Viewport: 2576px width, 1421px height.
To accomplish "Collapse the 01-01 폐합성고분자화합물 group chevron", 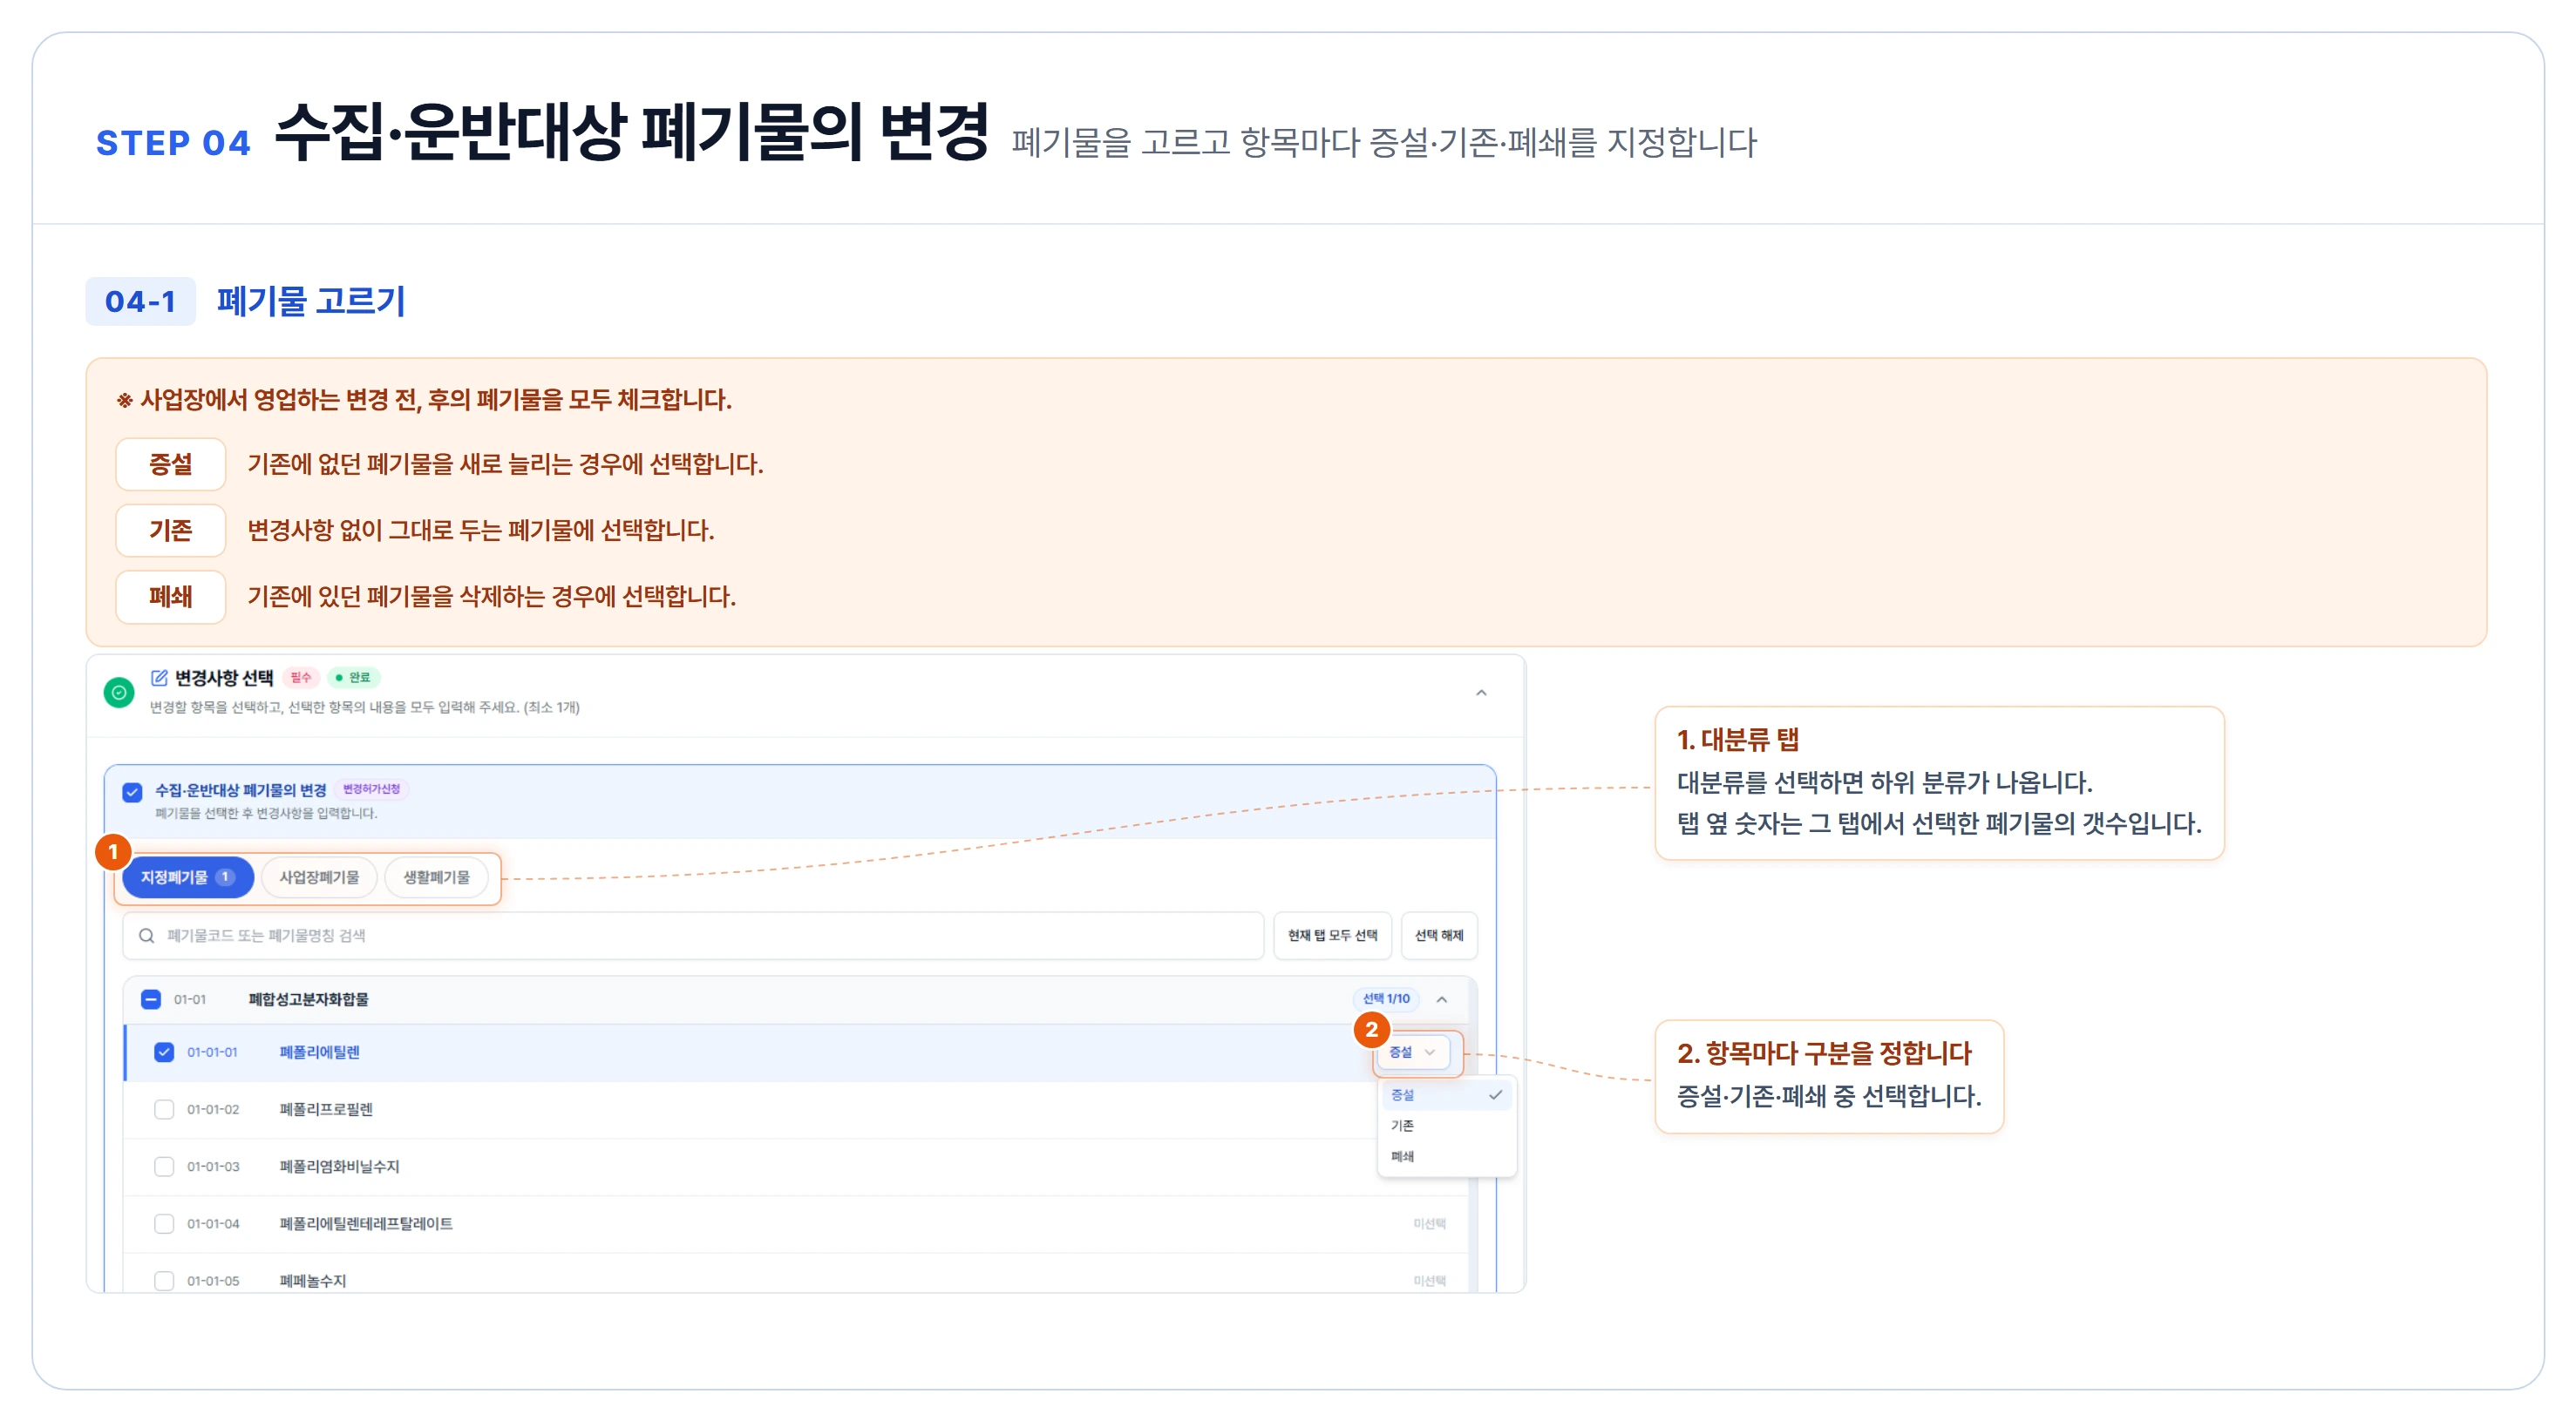I will tap(1442, 999).
